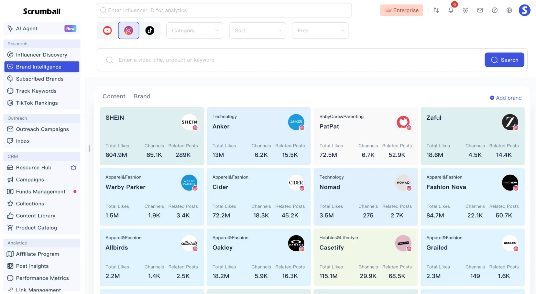Viewport: 536px width, 294px height.
Task: Click the Resource Hub crown icon
Action: 73,167
